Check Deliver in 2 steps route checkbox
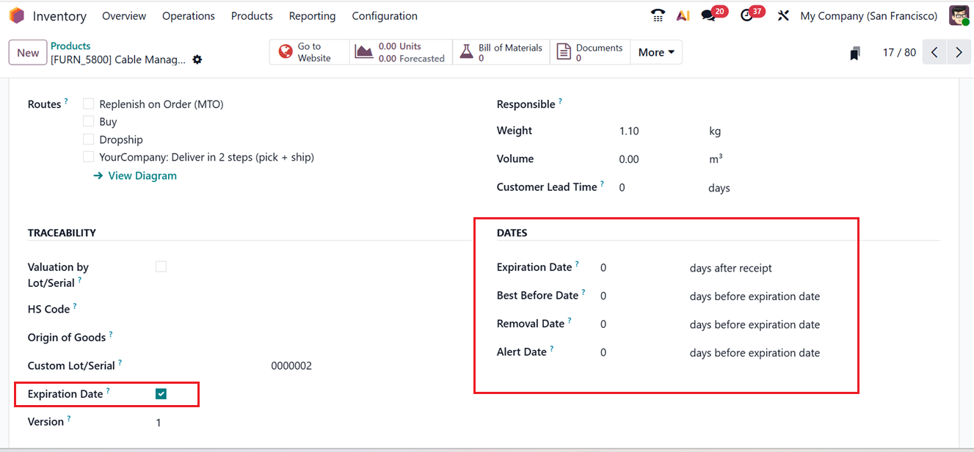 click(88, 157)
